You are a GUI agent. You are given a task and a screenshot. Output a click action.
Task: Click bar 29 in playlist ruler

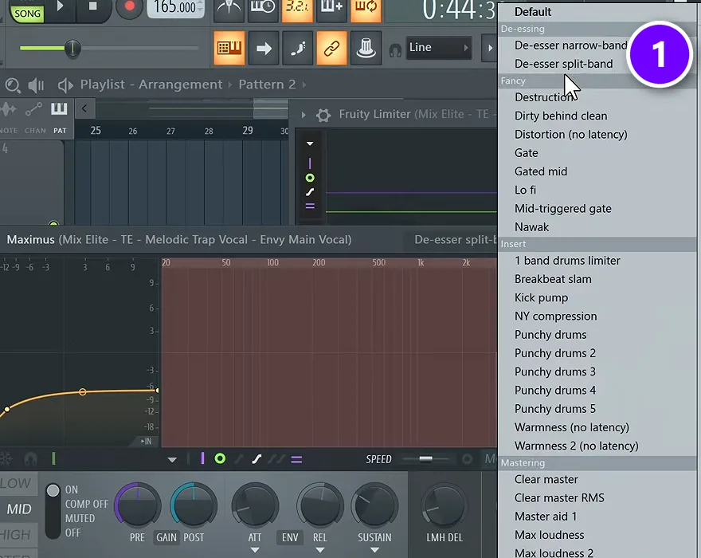coord(247,130)
